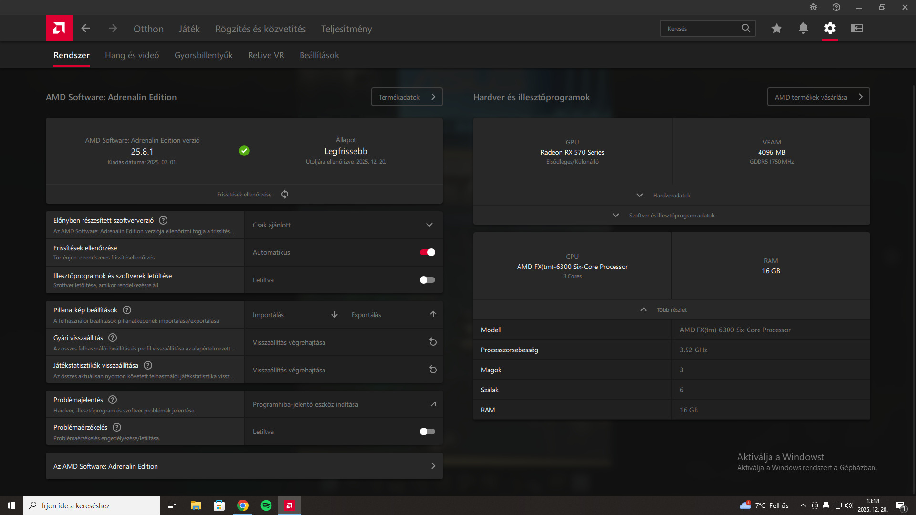Enable the Problémaérzékelés toggle
Image resolution: width=916 pixels, height=515 pixels.
click(427, 432)
